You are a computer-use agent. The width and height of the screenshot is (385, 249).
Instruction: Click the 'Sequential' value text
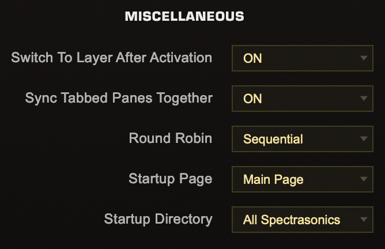click(273, 139)
